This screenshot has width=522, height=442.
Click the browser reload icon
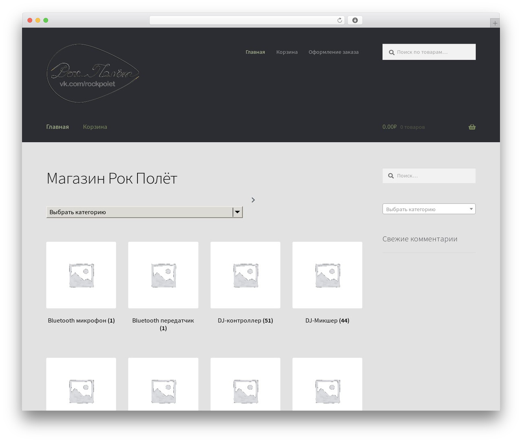pyautogui.click(x=340, y=20)
